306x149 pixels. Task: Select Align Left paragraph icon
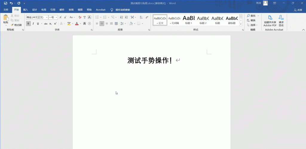(x=97, y=24)
